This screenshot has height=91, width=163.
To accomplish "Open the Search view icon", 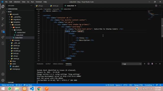I will coord(3,13).
